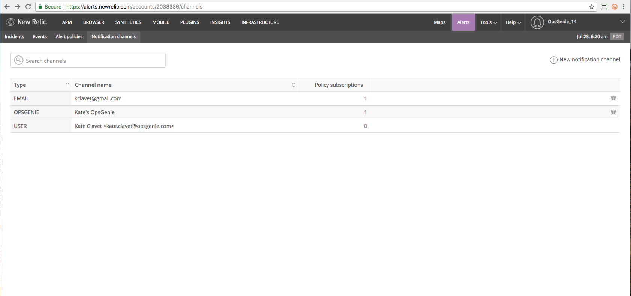Click the green secure padlock icon
Viewport: 631px width, 296px height.
pos(40,7)
